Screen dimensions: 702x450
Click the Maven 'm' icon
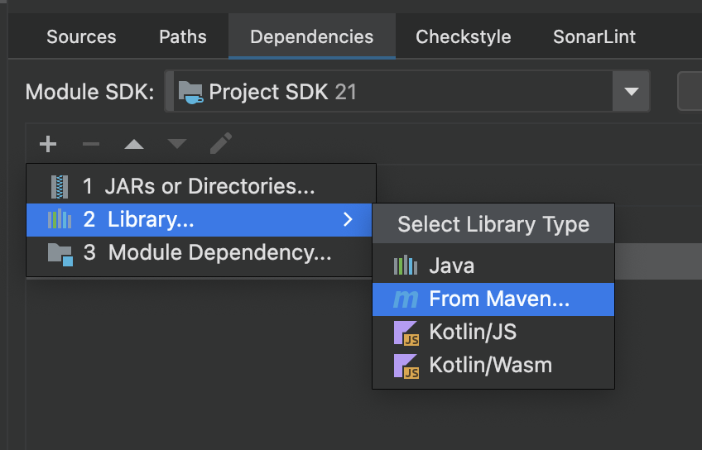pos(406,299)
